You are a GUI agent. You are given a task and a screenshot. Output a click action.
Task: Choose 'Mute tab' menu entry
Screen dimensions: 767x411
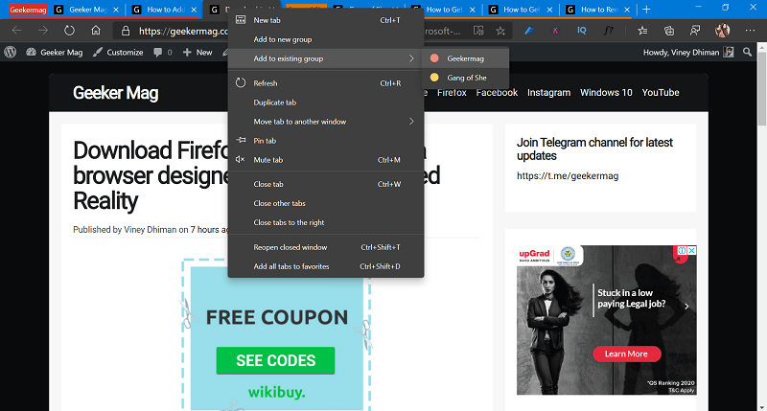pos(326,159)
